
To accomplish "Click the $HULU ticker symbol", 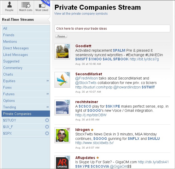I will point(154,139).
